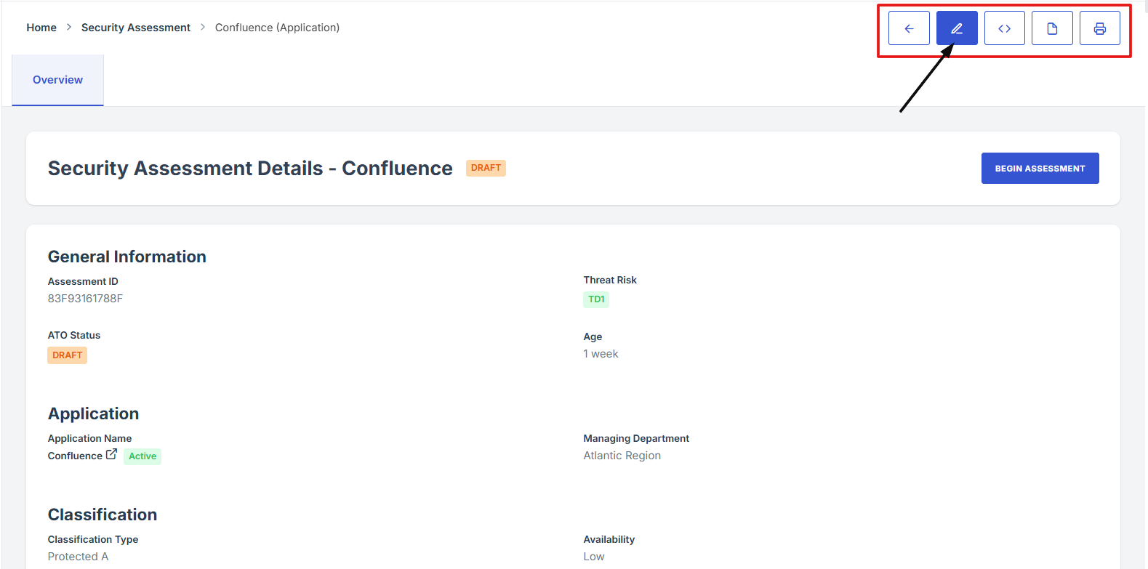Go to Home breadcrumb
Image resolution: width=1148 pixels, height=569 pixels.
click(x=41, y=28)
